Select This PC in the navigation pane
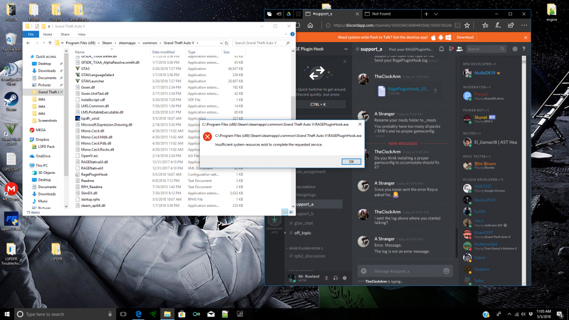 (42, 165)
